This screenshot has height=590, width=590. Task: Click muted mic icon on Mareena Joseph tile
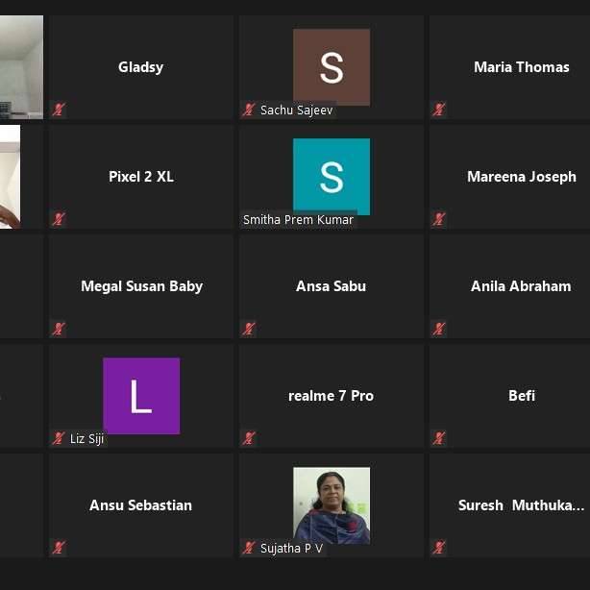click(x=439, y=219)
